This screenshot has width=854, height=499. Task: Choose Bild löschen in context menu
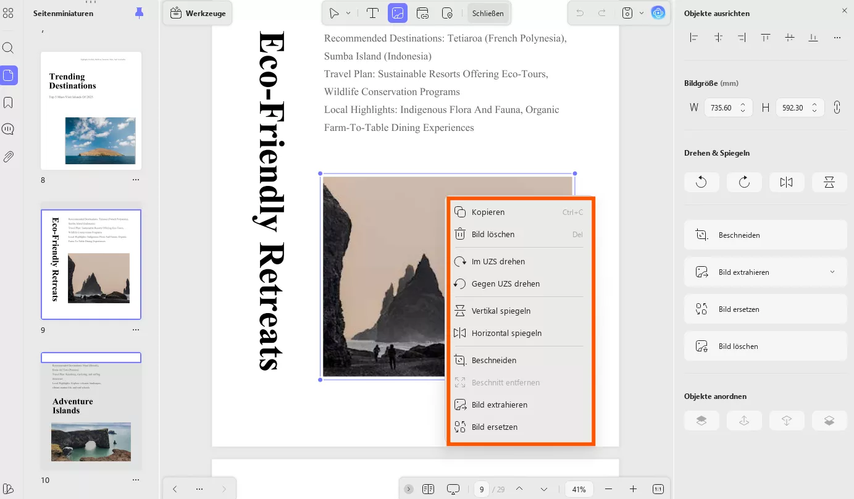tap(520, 235)
